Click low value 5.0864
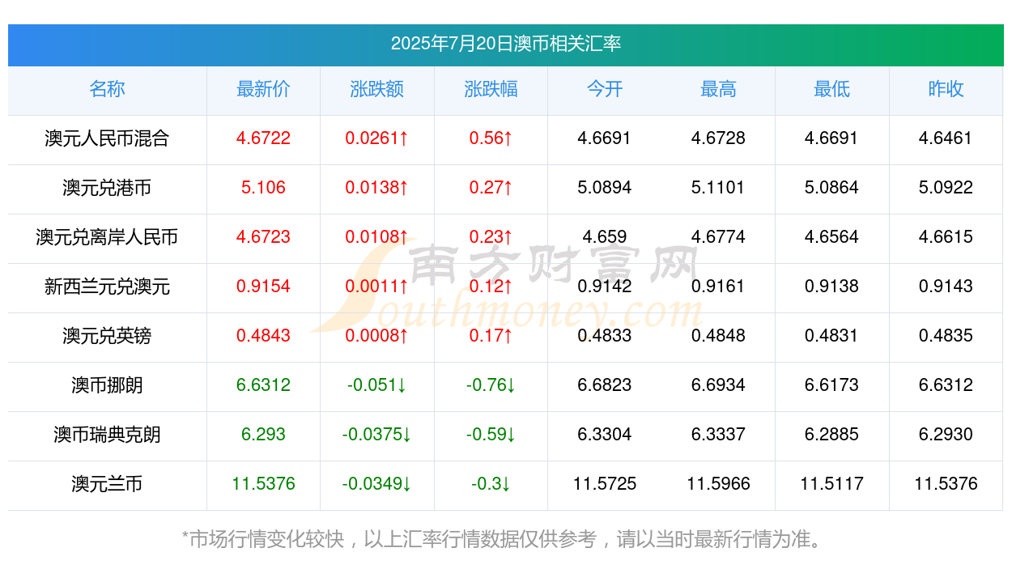Screen dimensions: 1012x565 (832, 188)
